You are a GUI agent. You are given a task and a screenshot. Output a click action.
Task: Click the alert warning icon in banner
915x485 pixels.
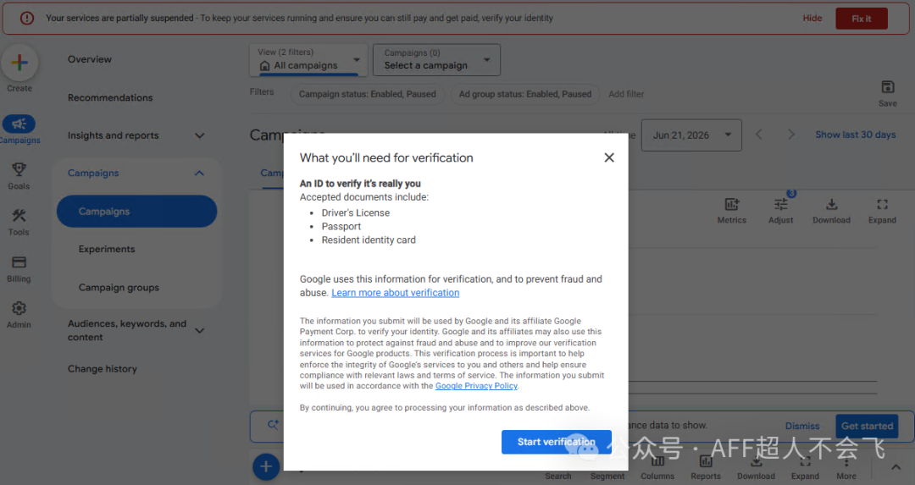27,18
